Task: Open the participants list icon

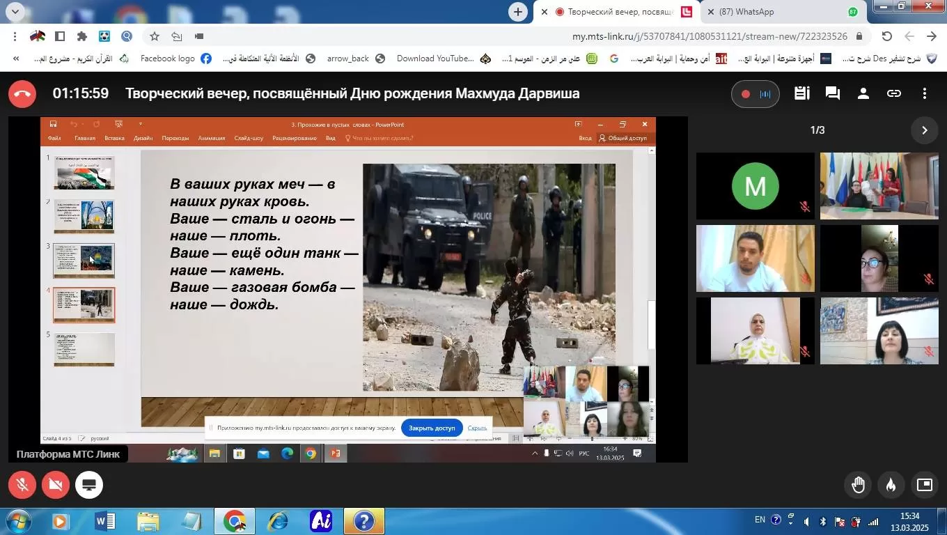Action: [863, 93]
